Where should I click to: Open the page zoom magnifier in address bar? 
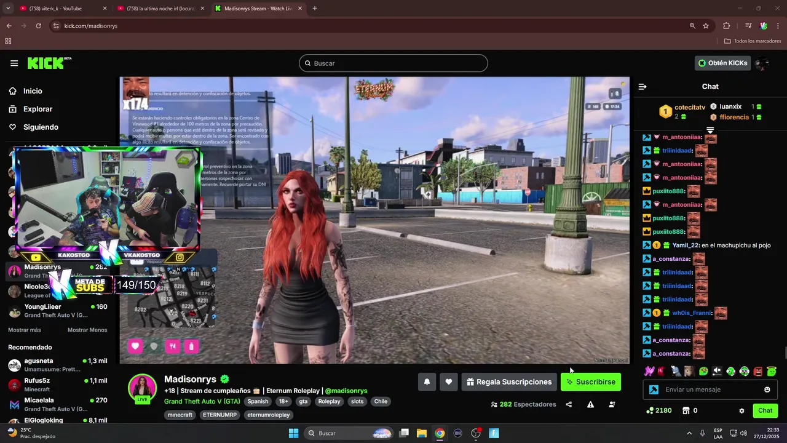pos(692,26)
